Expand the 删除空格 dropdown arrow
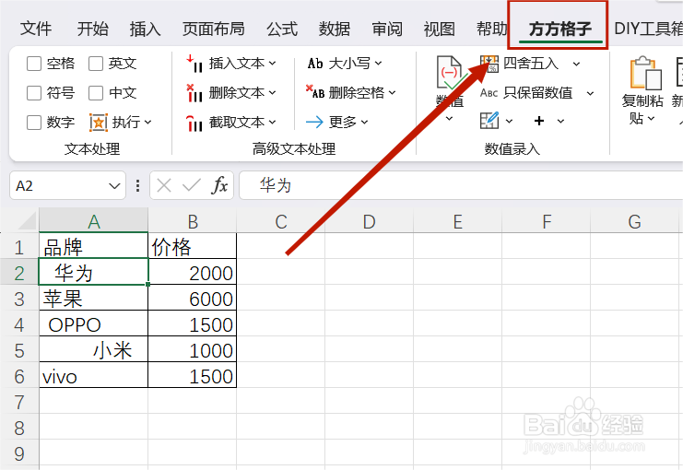Viewport: 683px width, 470px height. coord(392,92)
